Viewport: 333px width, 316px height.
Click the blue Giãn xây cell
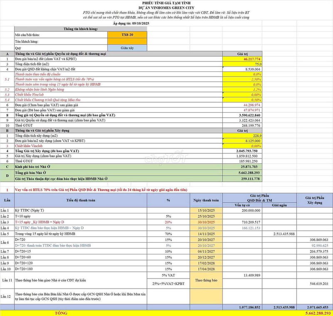[127, 48]
